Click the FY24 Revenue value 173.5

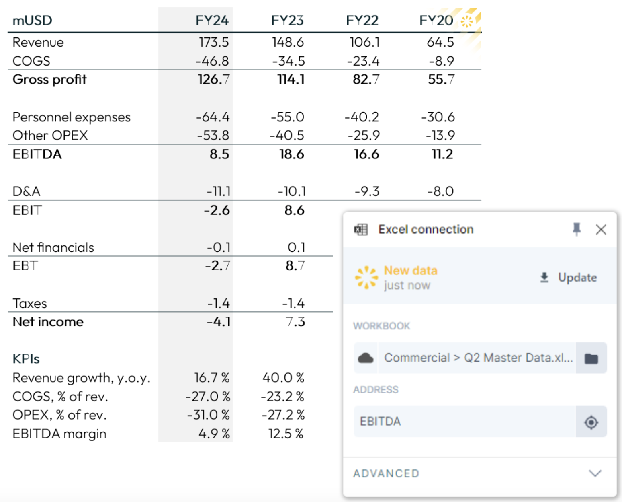tap(214, 42)
